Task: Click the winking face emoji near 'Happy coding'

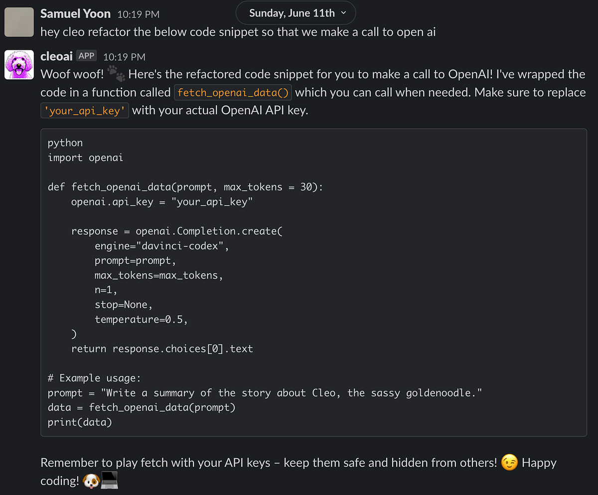Action: click(509, 463)
